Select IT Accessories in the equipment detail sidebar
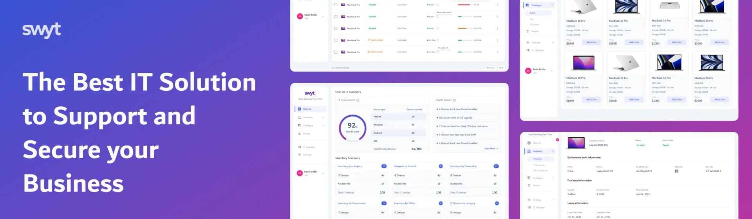The image size is (752, 219). click(x=539, y=165)
